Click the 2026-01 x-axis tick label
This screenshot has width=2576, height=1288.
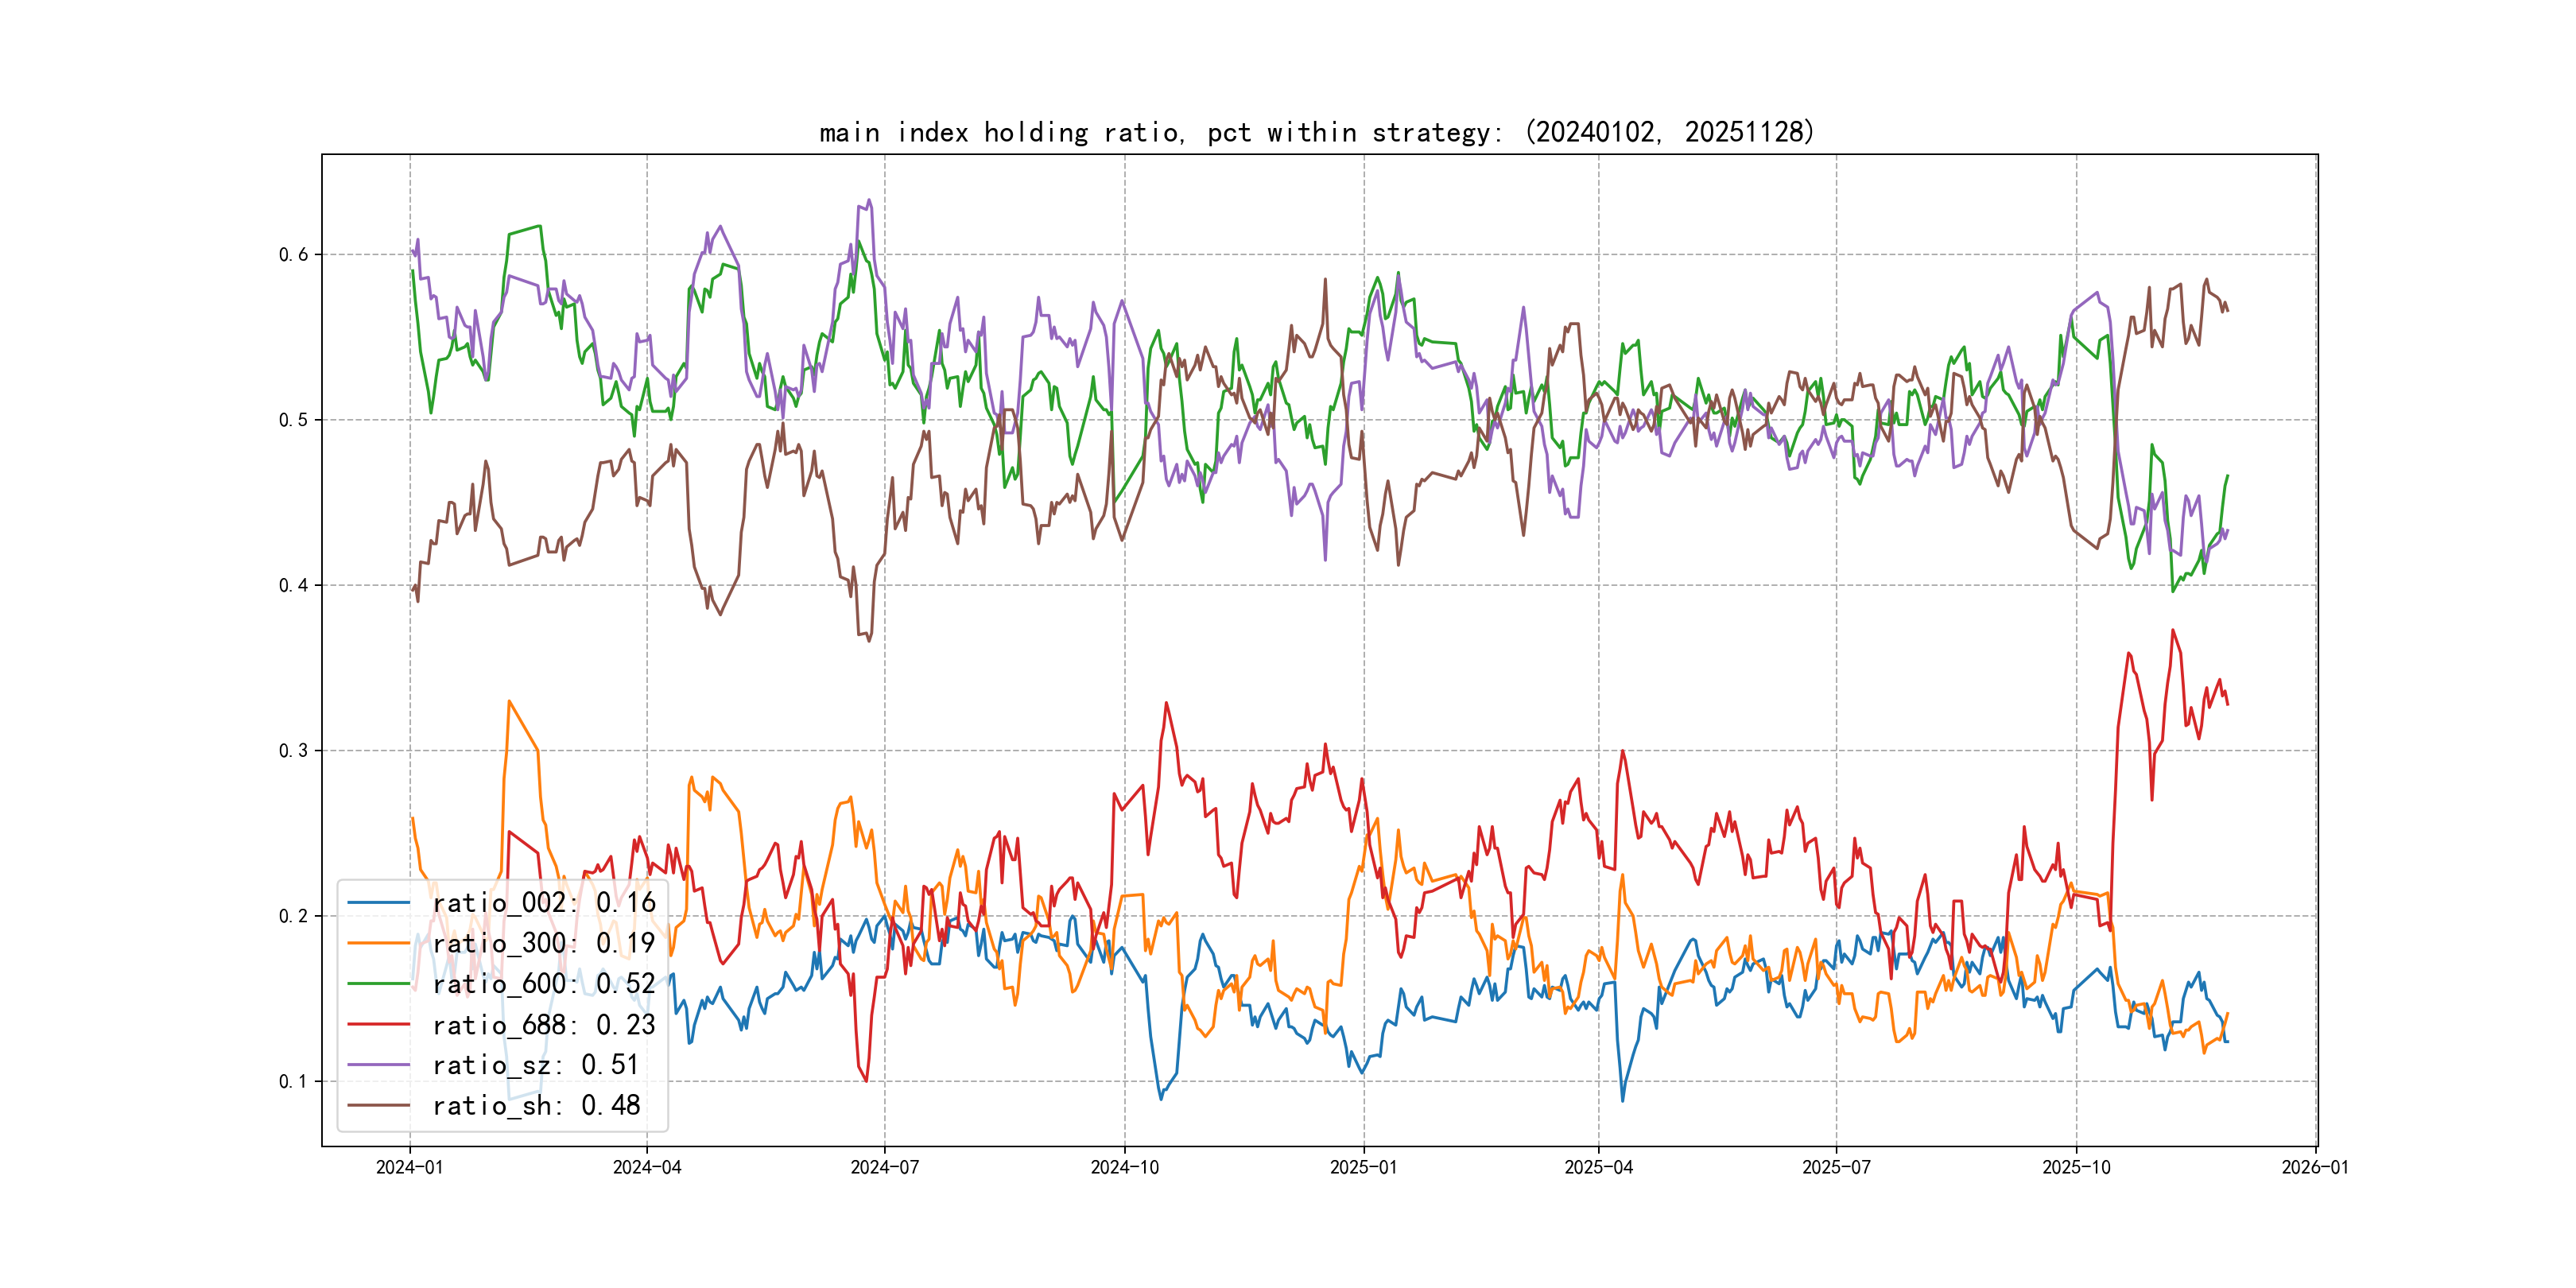[x=2315, y=1167]
